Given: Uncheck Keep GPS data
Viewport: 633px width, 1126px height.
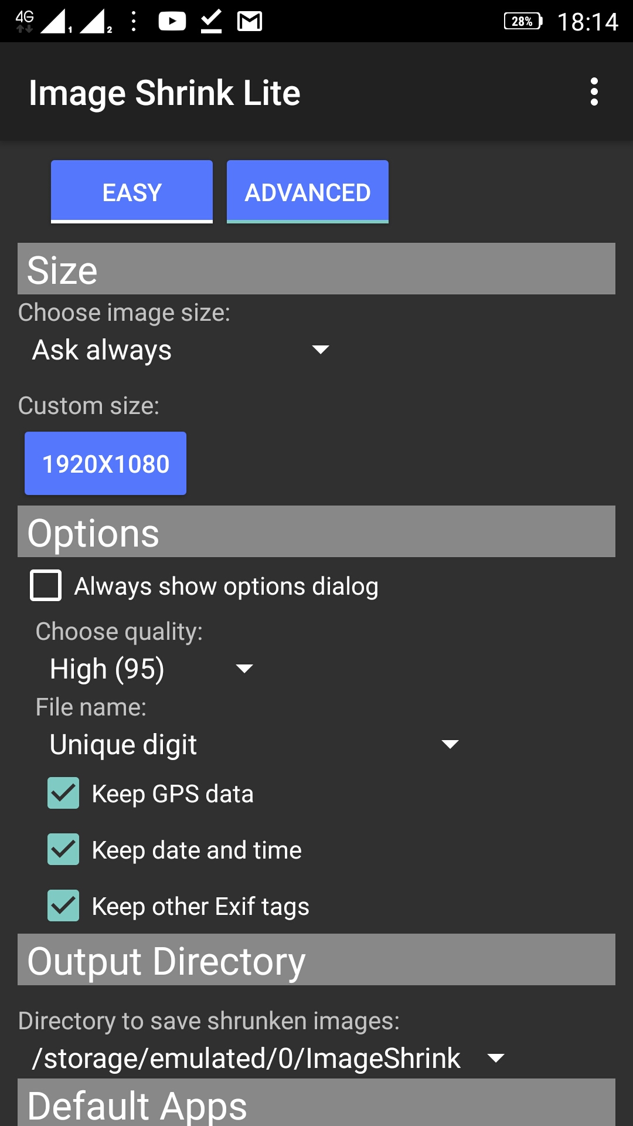Looking at the screenshot, I should tap(63, 793).
